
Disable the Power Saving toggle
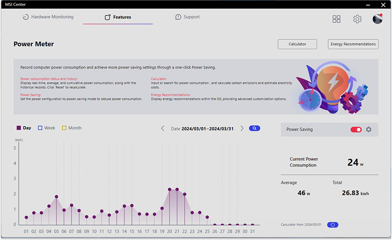point(356,130)
